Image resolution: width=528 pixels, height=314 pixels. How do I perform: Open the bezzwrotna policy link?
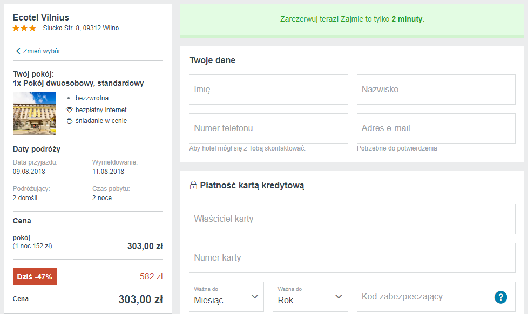92,98
